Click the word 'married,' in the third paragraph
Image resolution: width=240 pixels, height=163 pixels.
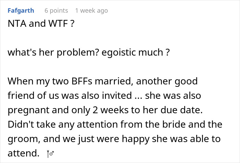pos(114,81)
